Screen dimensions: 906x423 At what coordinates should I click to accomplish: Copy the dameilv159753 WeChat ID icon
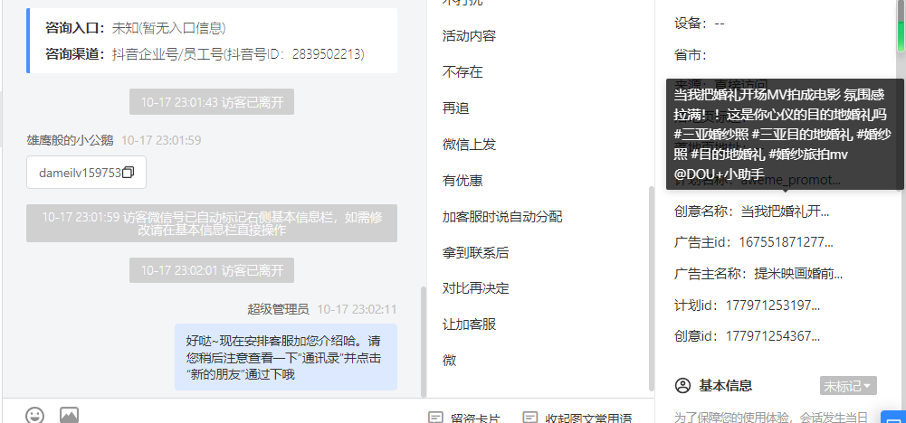(129, 173)
